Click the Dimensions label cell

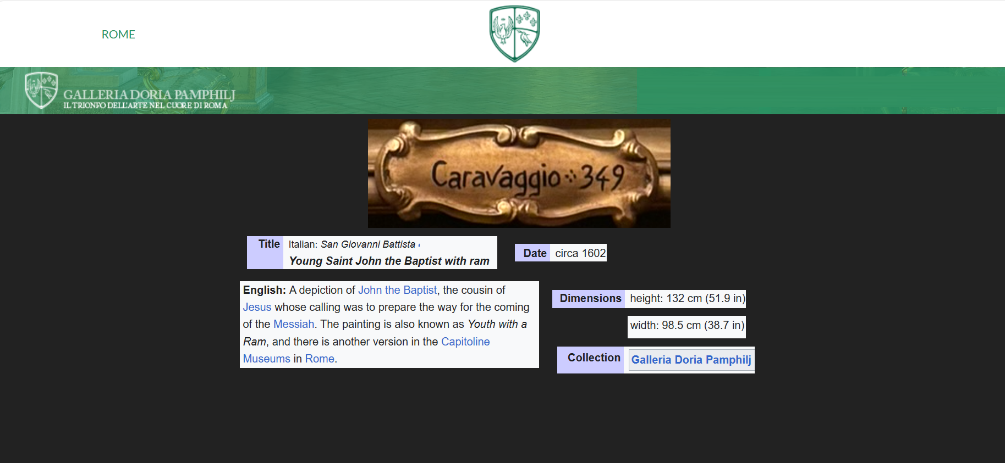590,298
